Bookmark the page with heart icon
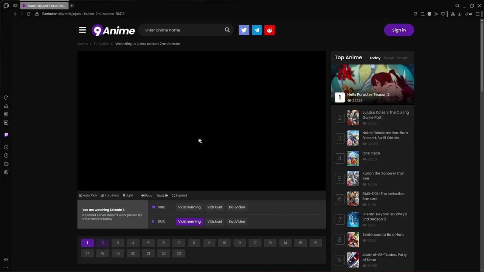This screenshot has width=484, height=272. [x=443, y=14]
